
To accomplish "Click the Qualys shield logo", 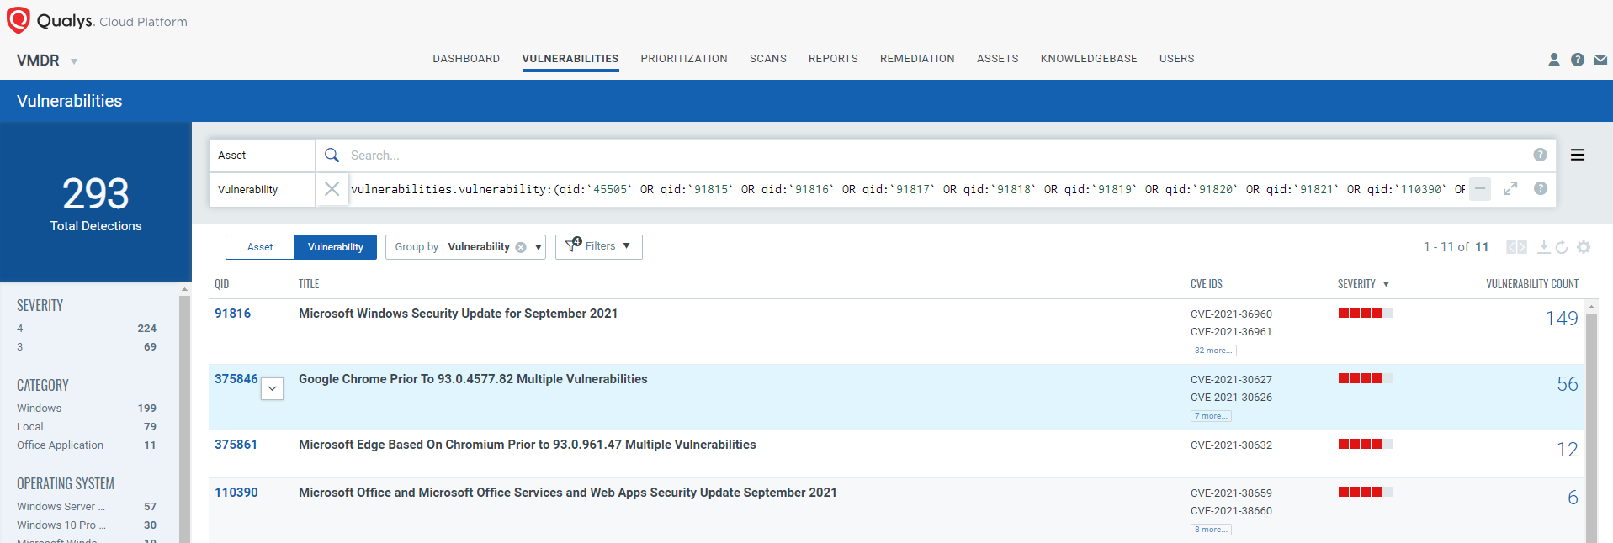I will pyautogui.click(x=18, y=20).
